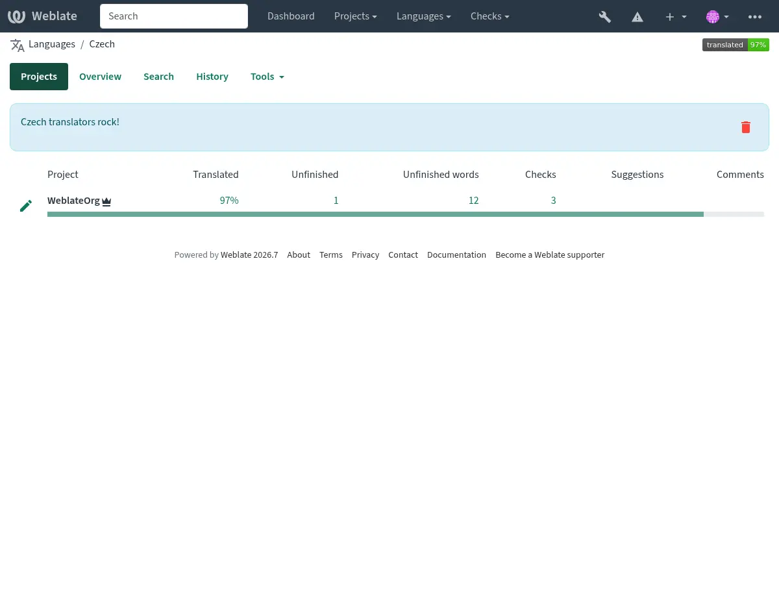Delete the announcement with trash icon
The height and width of the screenshot is (596, 779).
point(746,127)
